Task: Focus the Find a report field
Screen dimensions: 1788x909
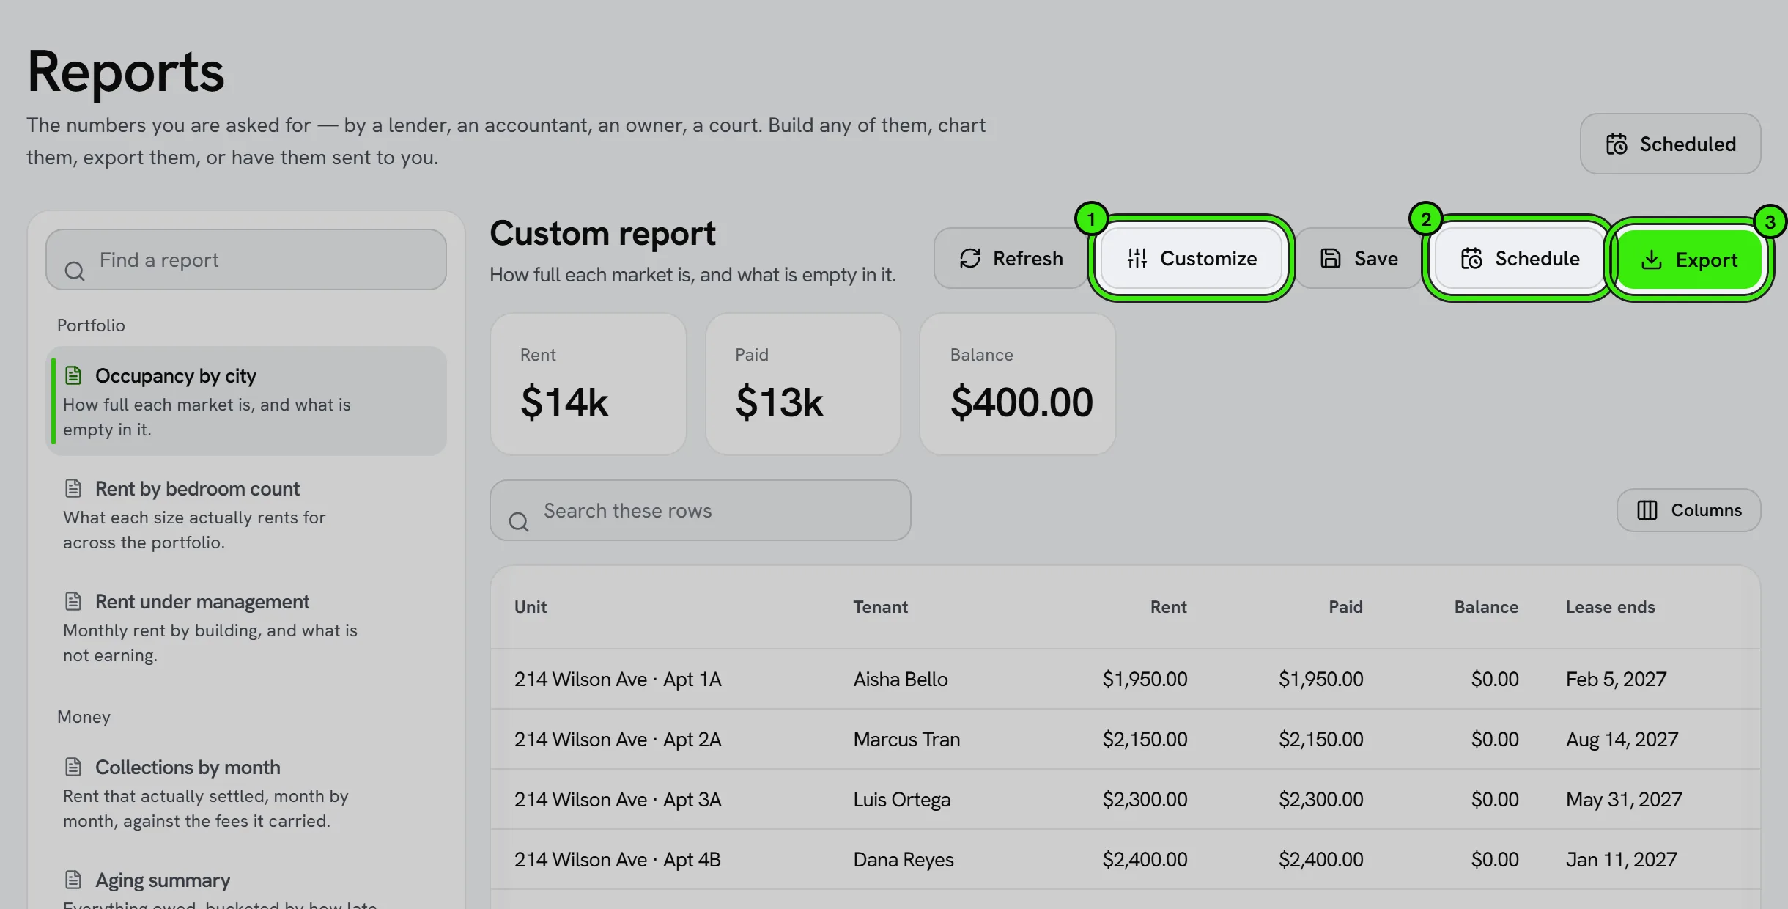Action: tap(246, 260)
